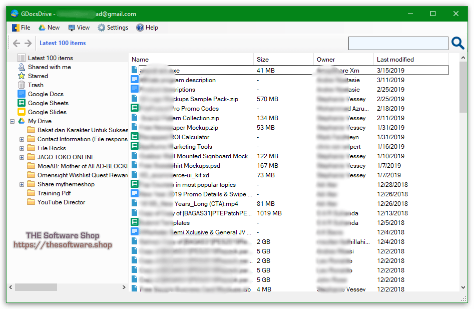Click into the search input field

click(398, 43)
